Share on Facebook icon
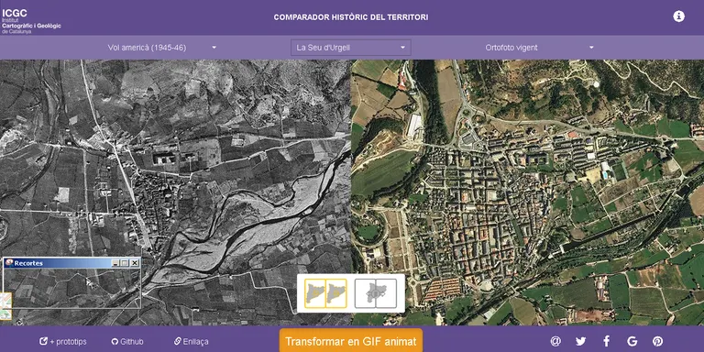The width and height of the screenshot is (704, 352). (x=607, y=341)
